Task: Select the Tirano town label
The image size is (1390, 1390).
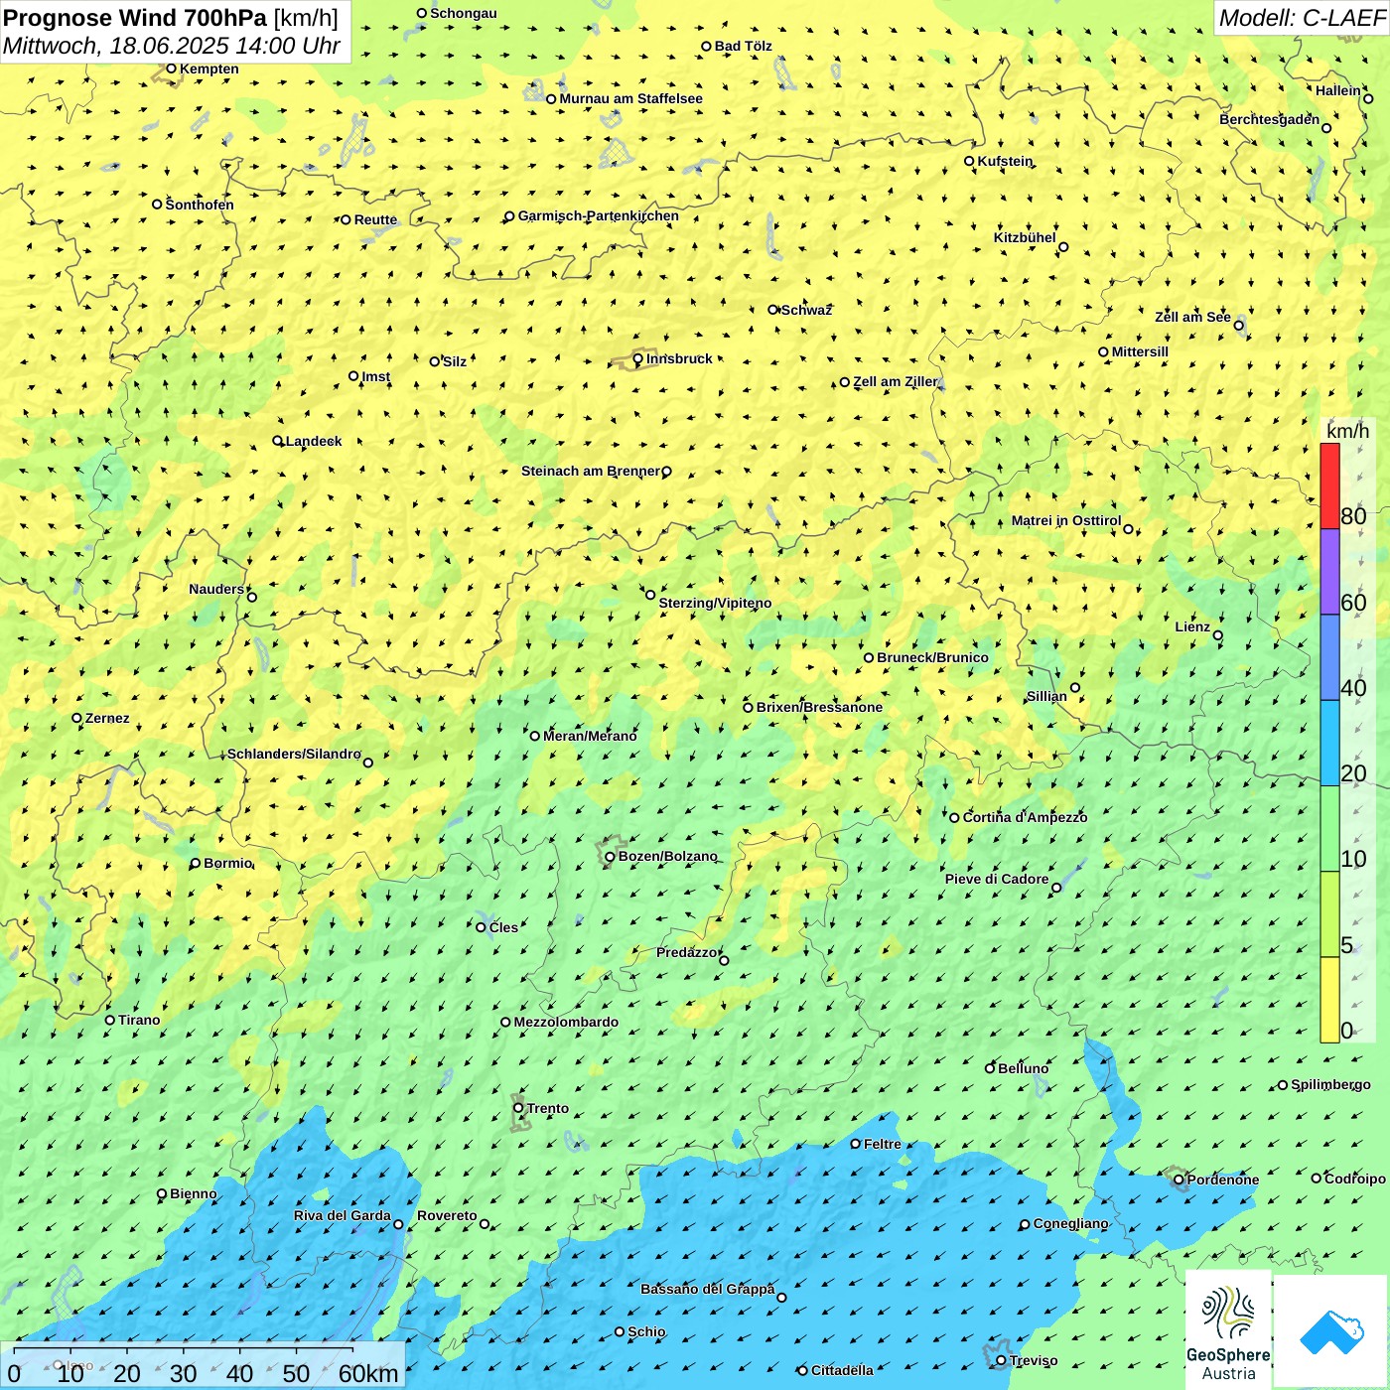Action: click(139, 1020)
